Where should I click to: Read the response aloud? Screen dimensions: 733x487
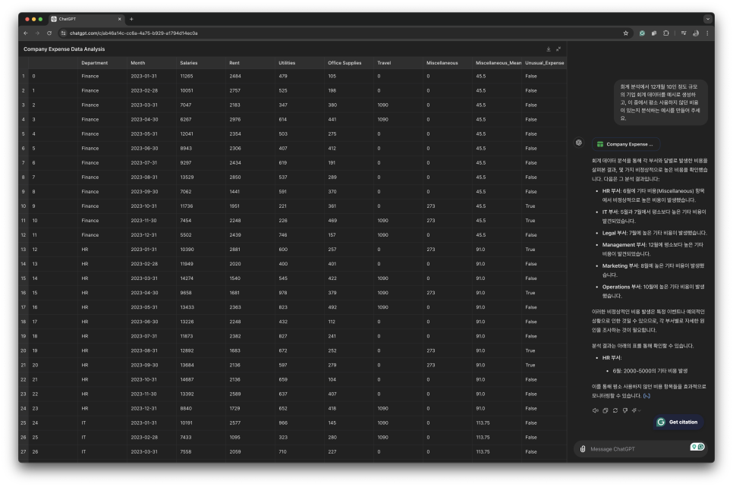(595, 410)
